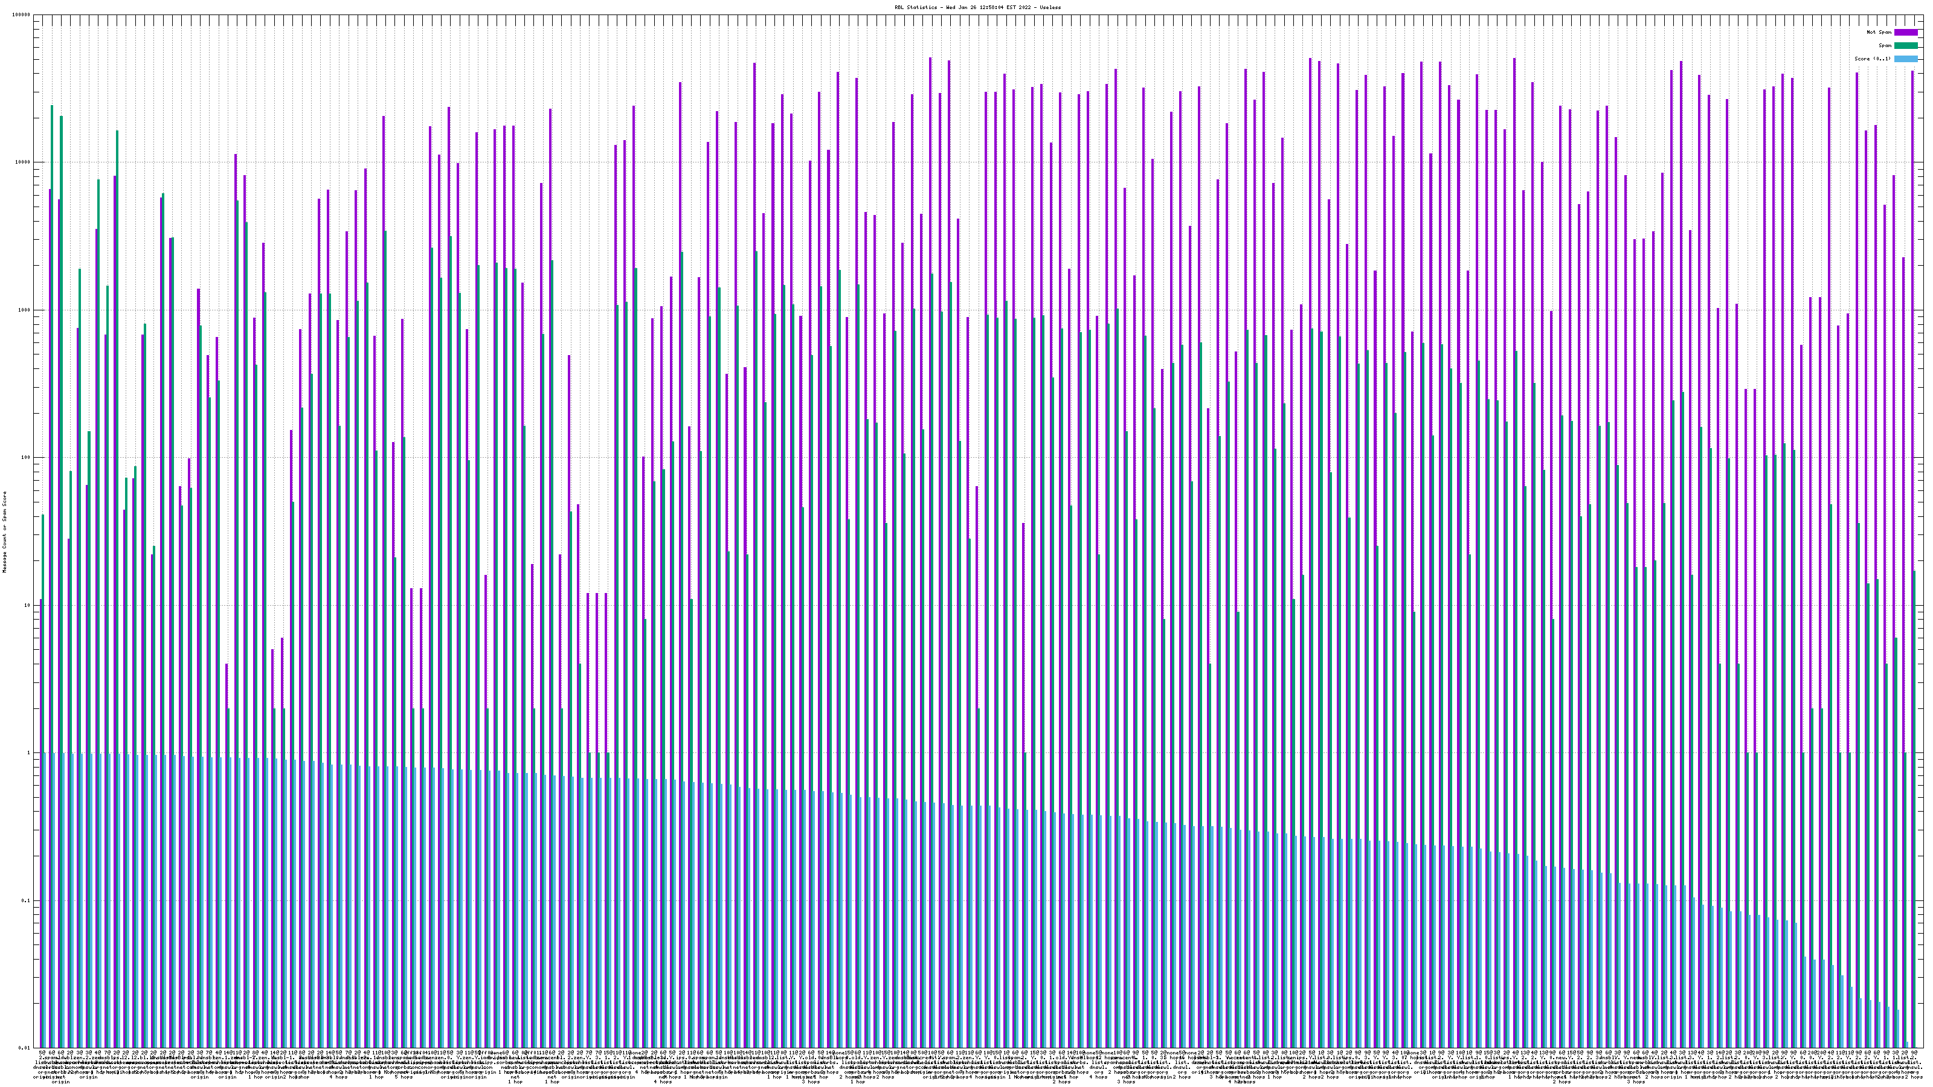Click the 10 tick label on y-axis

pyautogui.click(x=28, y=605)
